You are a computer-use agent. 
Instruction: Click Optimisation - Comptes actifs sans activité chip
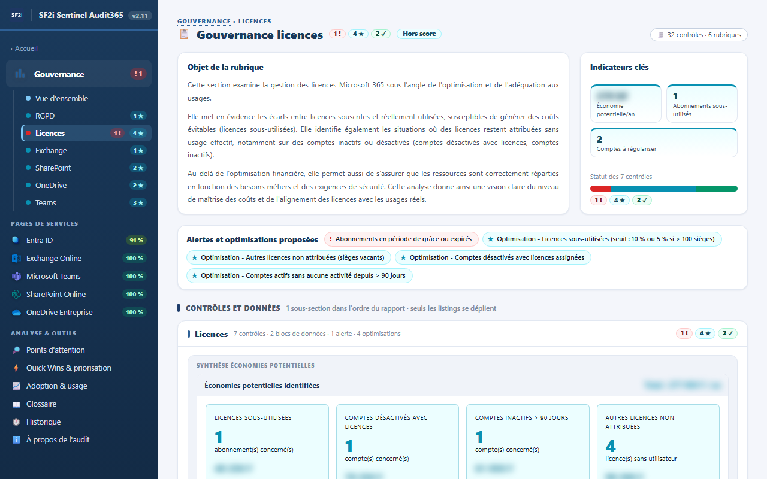pyautogui.click(x=299, y=276)
